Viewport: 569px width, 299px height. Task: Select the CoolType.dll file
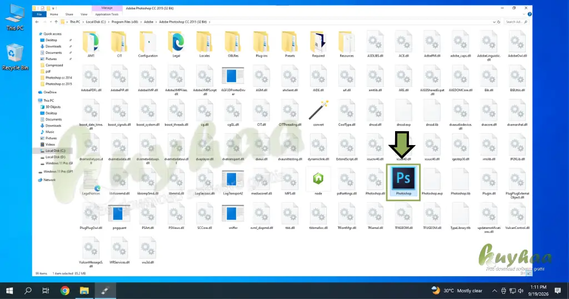(347, 113)
